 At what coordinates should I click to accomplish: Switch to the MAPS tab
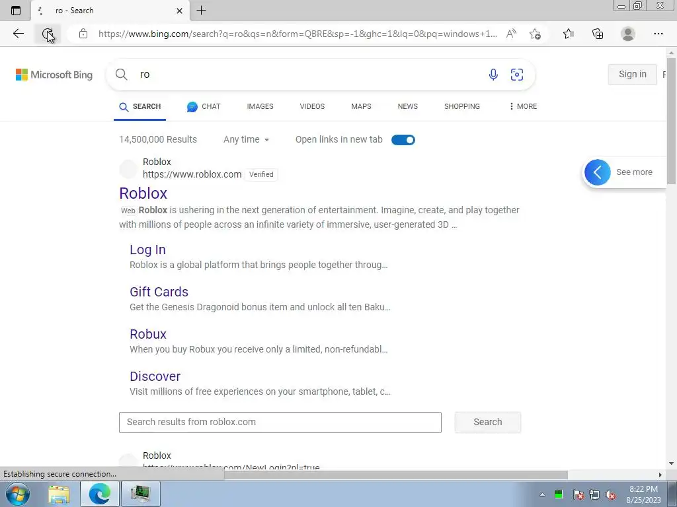pyautogui.click(x=361, y=106)
